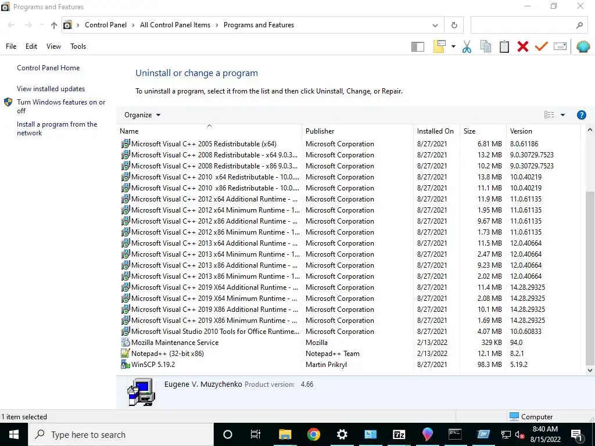Click the taskbar search box
Viewport: 595px width, 446px height.
coord(121,434)
